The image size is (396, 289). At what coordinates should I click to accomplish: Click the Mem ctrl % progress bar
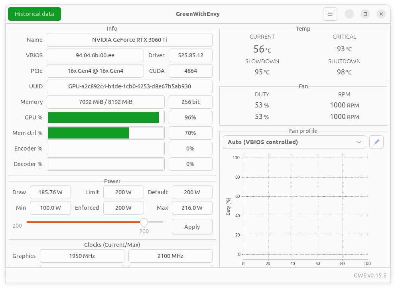tap(106, 133)
